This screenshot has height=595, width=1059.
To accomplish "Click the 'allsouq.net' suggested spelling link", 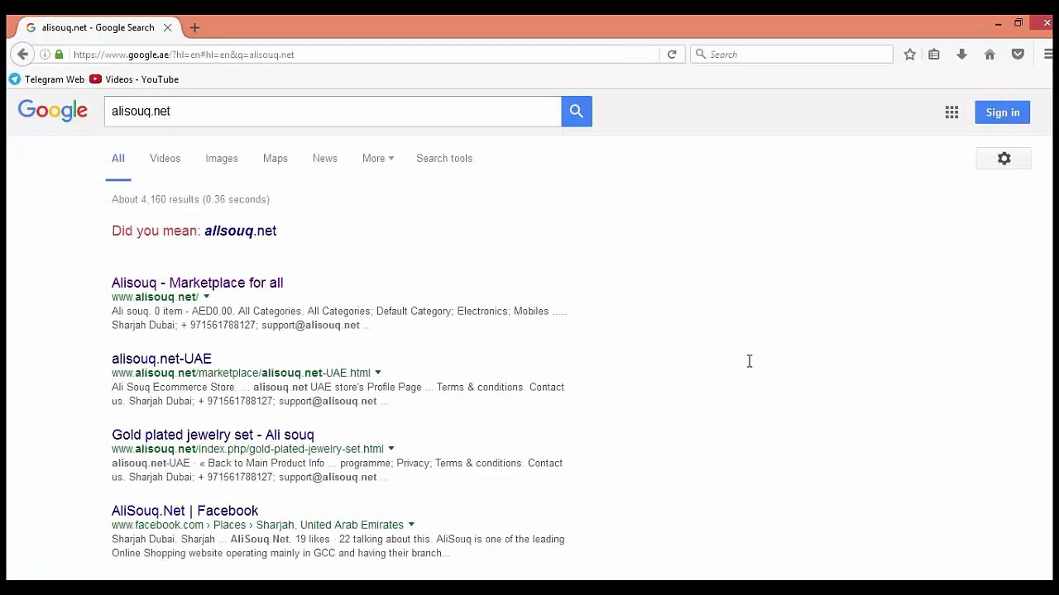I will [240, 231].
